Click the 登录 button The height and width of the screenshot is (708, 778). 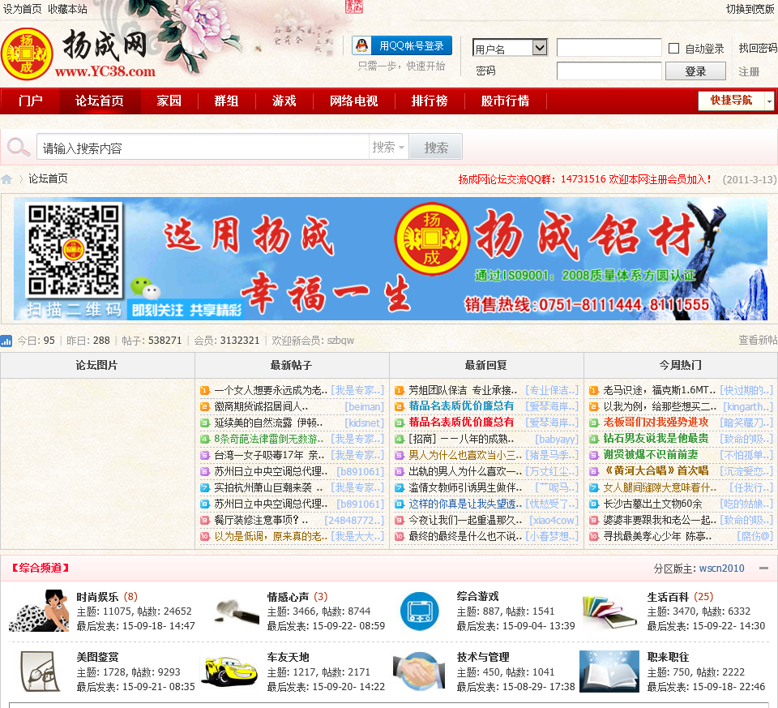click(x=695, y=71)
